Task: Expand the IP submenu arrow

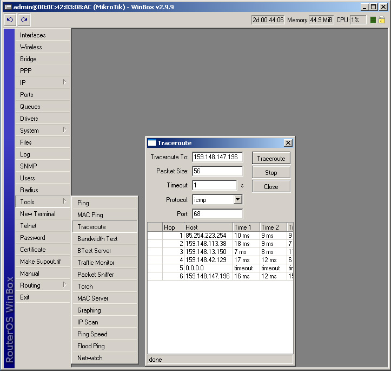Action: (x=64, y=82)
